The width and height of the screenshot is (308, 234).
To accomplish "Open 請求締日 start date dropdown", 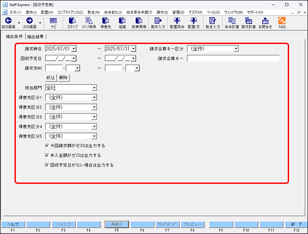I will click(x=73, y=49).
